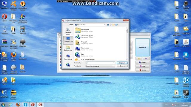This screenshot has width=191, height=107.
Task: Open the WinRAR desktop icon
Action: tap(4, 43)
